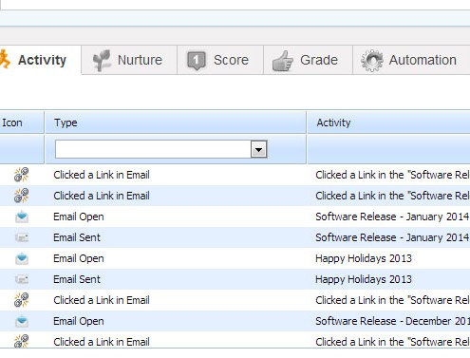This screenshot has height=358, width=470.
Task: Click 'Software Release - December' activity cell
Action: click(392, 321)
